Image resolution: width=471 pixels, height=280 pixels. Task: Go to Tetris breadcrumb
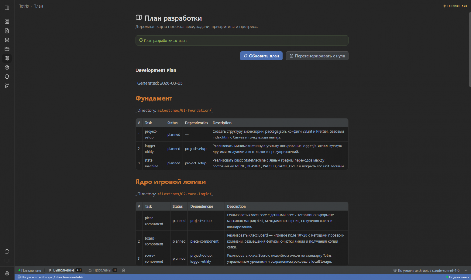(x=24, y=6)
